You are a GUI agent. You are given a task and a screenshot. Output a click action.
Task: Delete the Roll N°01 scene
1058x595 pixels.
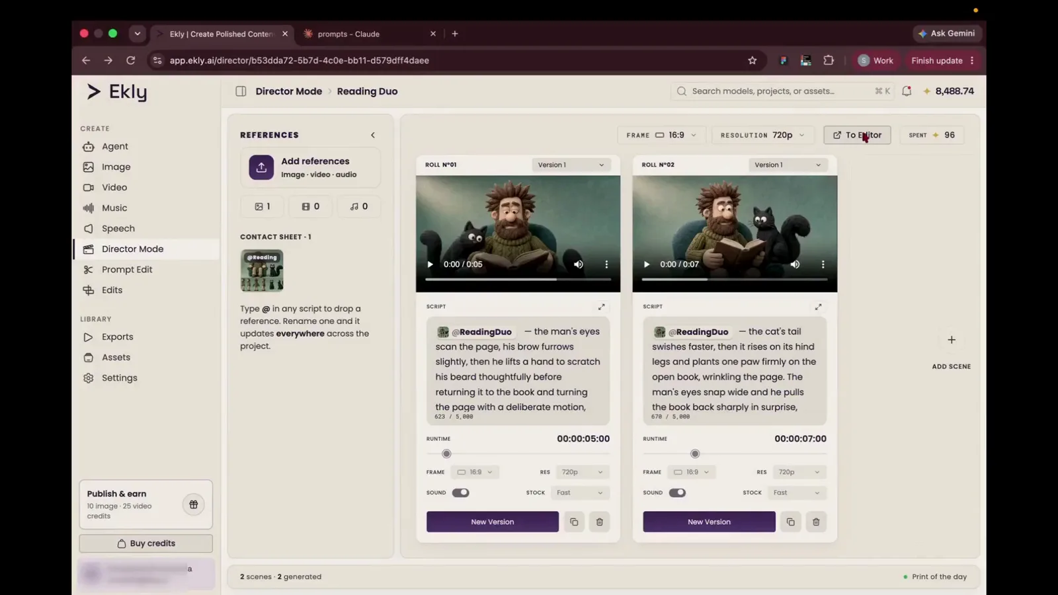point(600,522)
